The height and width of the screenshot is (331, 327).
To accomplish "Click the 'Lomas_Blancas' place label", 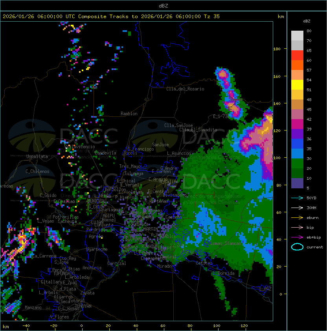I will point(226,243).
